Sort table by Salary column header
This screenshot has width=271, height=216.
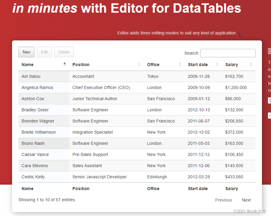(239, 65)
